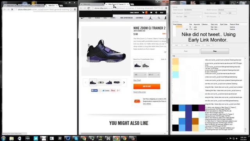
Task: Bookmark star in left browser window
Action: coord(71,9)
